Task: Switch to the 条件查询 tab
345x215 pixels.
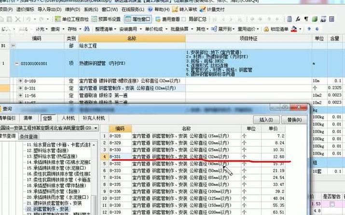Action: tap(28, 137)
